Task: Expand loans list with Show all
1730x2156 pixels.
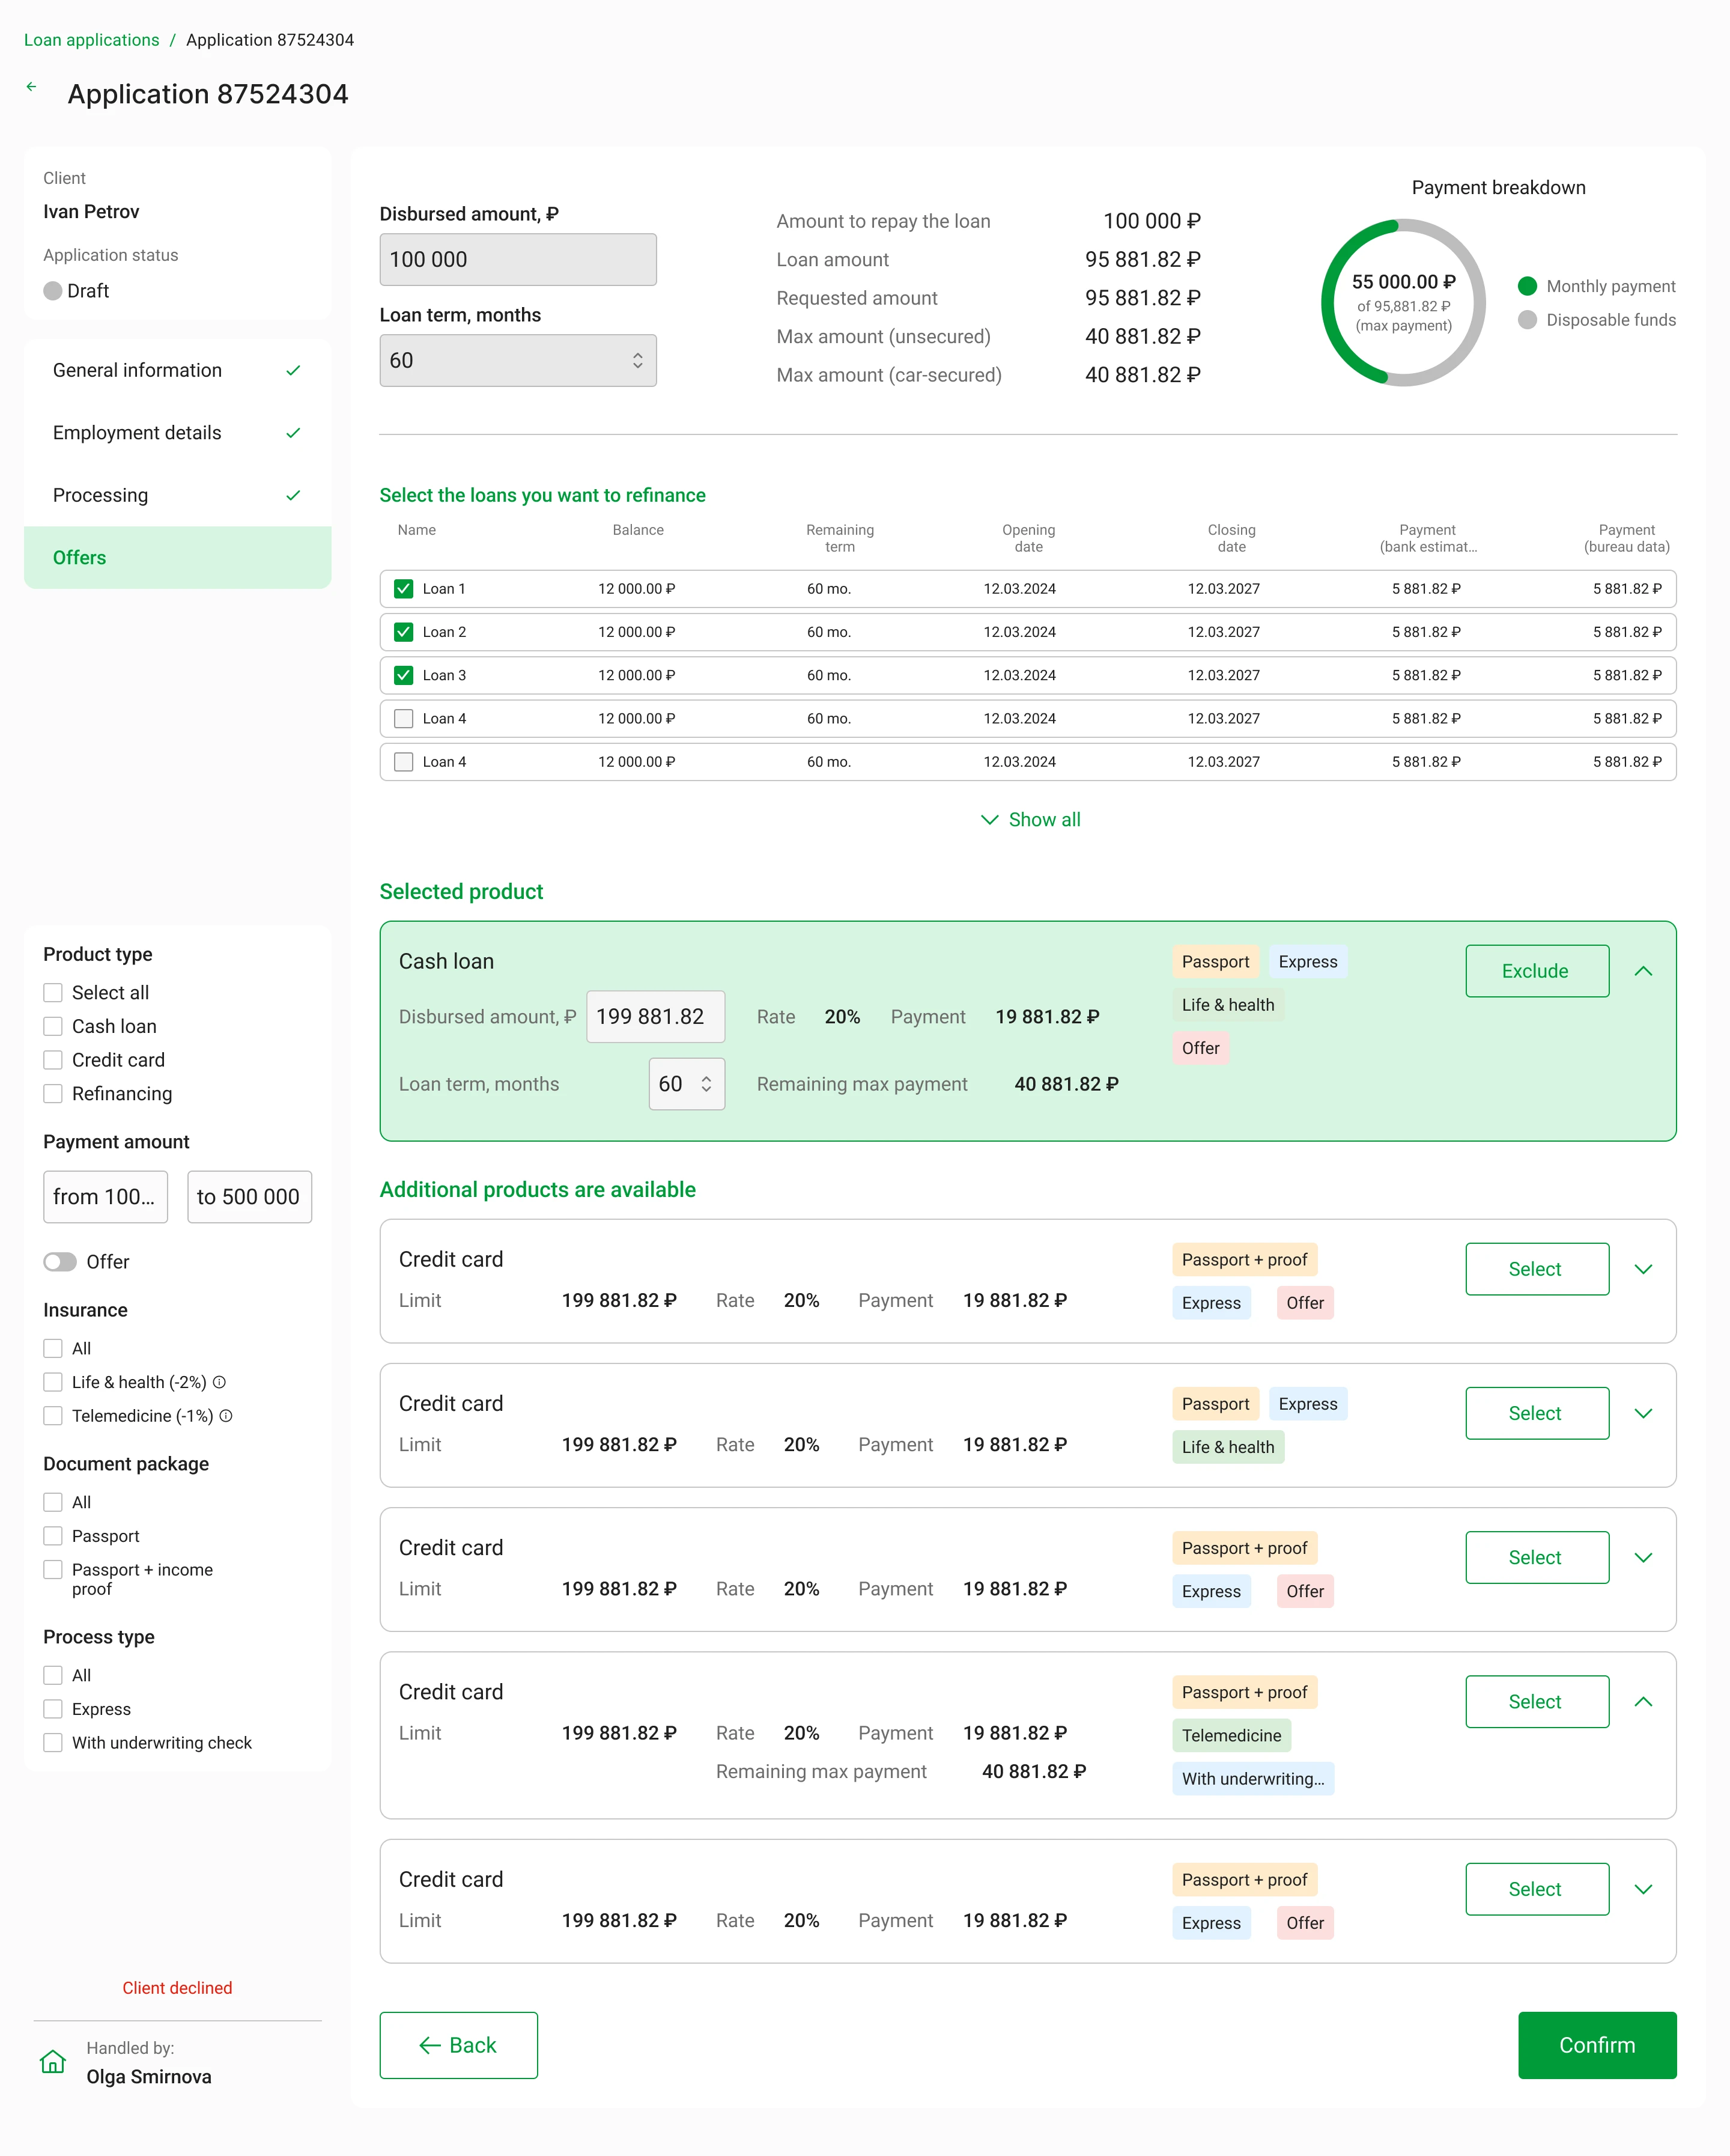Action: [x=1030, y=820]
